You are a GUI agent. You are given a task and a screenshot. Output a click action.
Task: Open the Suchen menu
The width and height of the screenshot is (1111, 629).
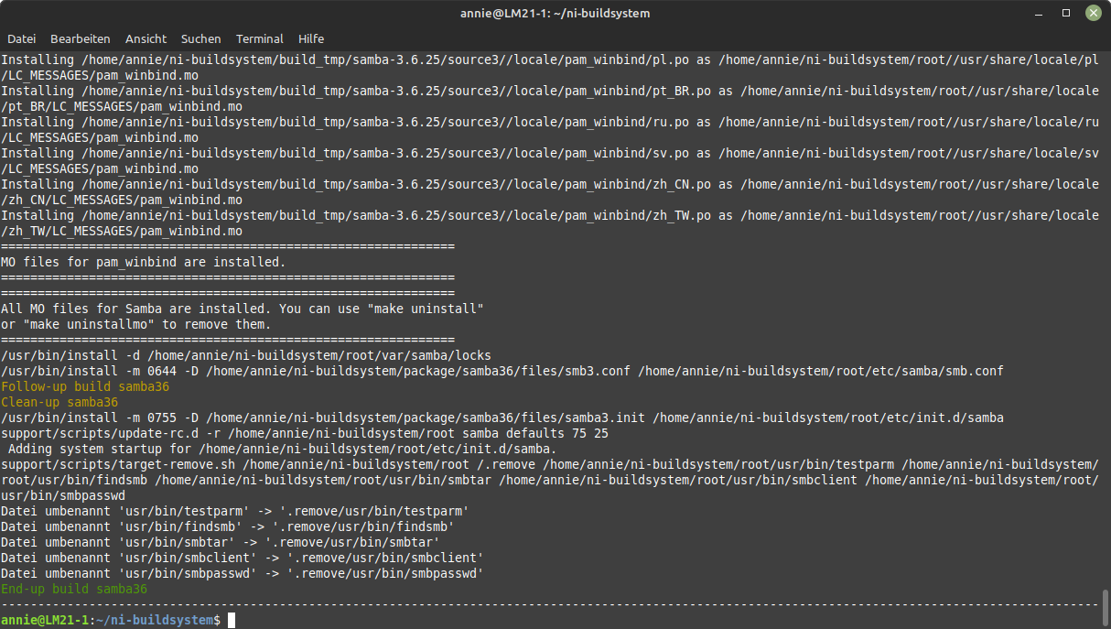point(200,39)
